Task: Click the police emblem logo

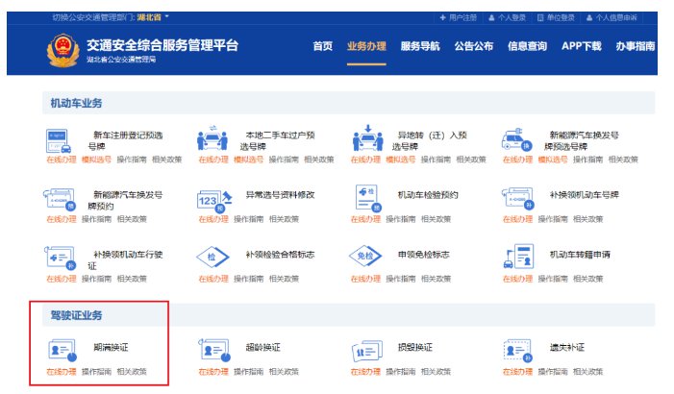Action: pyautogui.click(x=62, y=50)
